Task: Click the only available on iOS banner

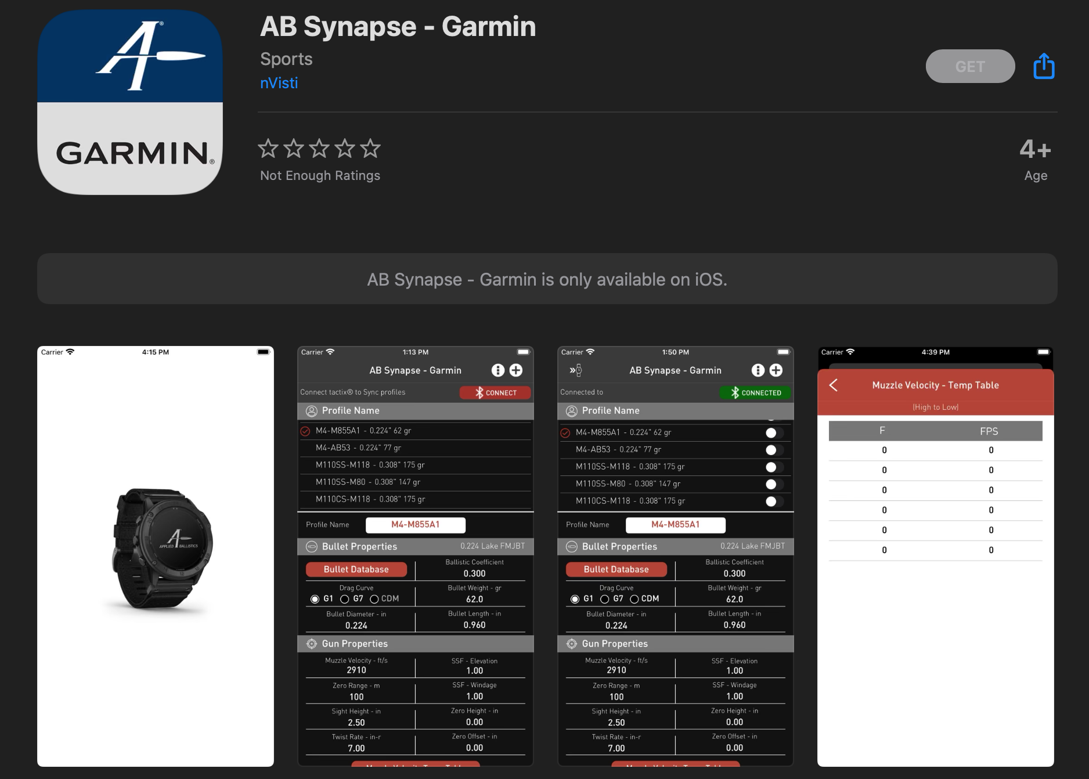Action: pyautogui.click(x=547, y=279)
